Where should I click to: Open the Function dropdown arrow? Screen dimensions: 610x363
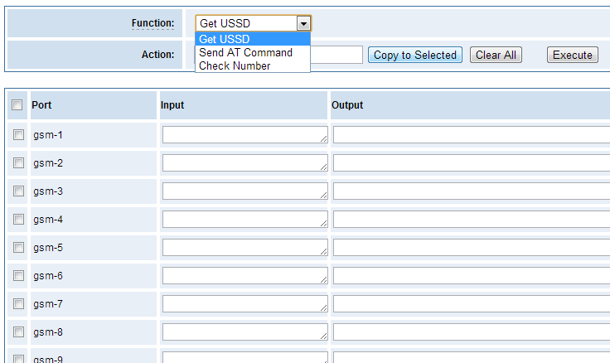[303, 23]
